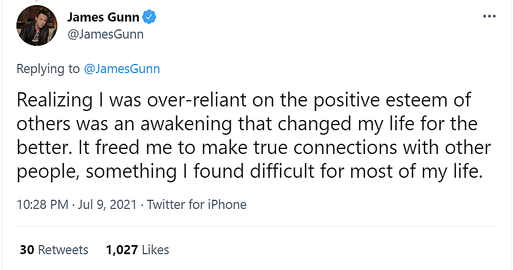View the 30 Retweets list
Screen dimensions: 513x270
pyautogui.click(x=54, y=250)
